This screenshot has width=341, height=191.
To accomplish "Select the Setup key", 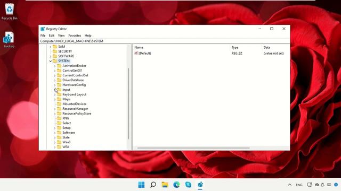I will coord(66,128).
